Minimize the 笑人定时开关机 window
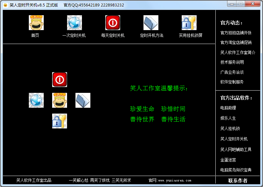Screen dimensions: 263x187 coord(232,4)
